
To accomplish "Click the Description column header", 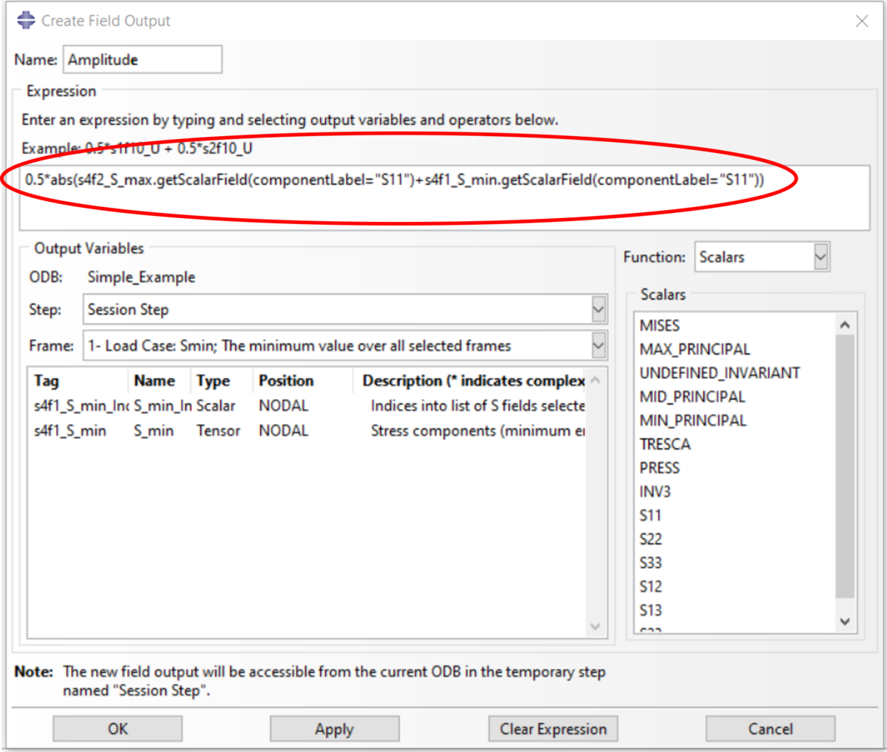I will (470, 381).
